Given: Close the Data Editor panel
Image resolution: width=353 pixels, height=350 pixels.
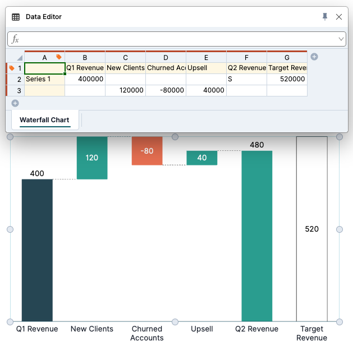Looking at the screenshot, I should coord(339,17).
